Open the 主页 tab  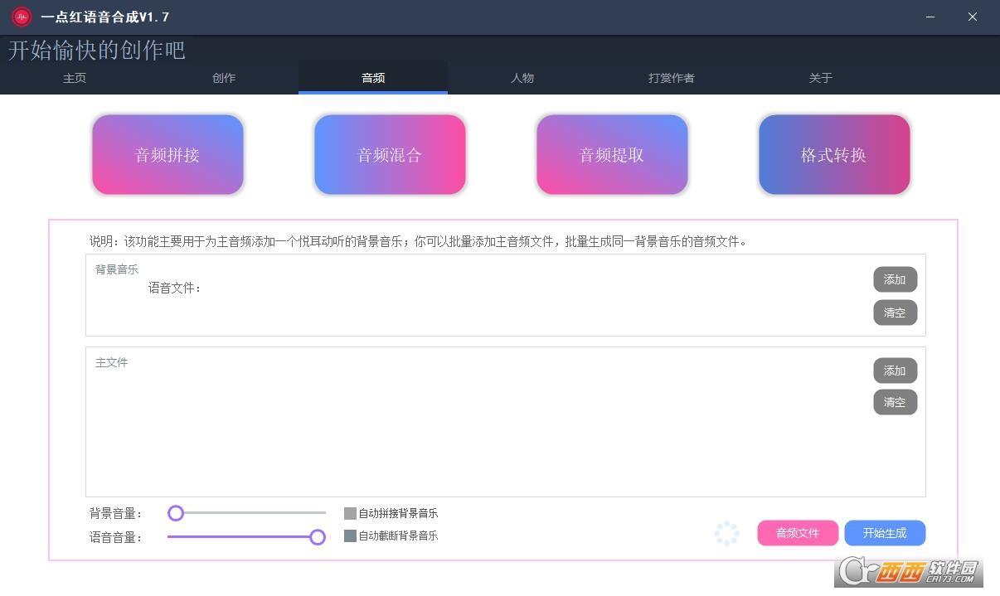[75, 78]
